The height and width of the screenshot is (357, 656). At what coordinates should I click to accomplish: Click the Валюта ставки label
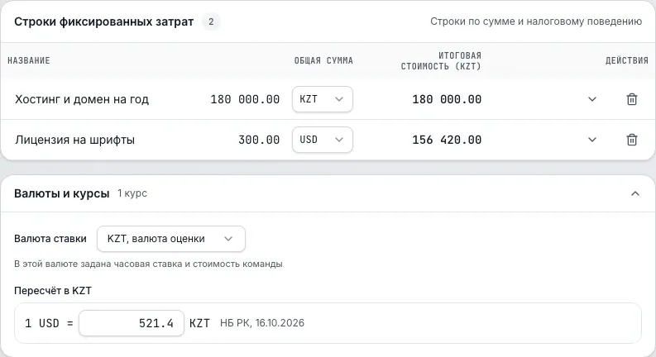point(50,239)
